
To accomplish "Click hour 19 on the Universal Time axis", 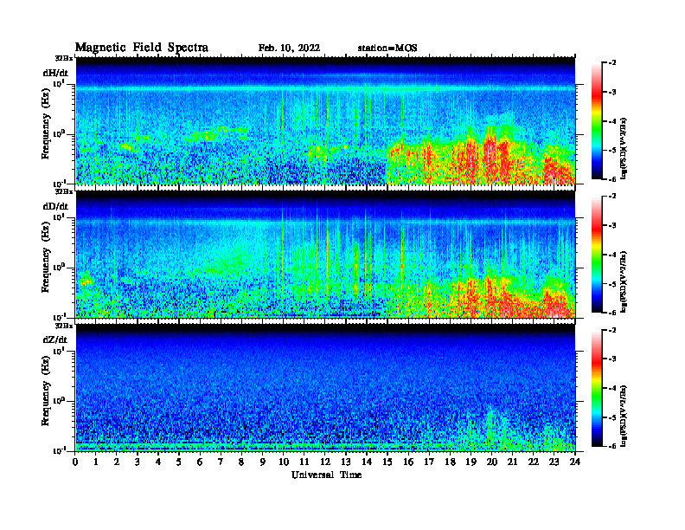I will pyautogui.click(x=471, y=462).
